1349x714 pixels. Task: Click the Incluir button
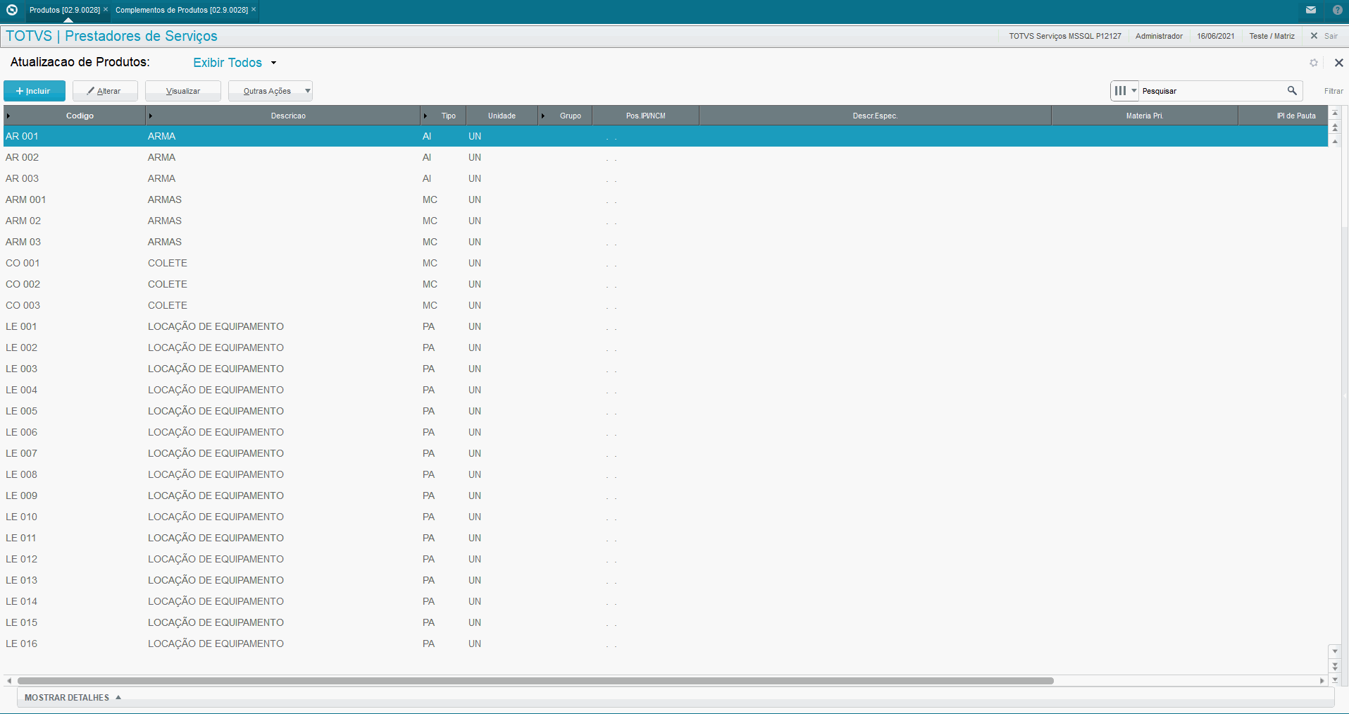pos(34,91)
